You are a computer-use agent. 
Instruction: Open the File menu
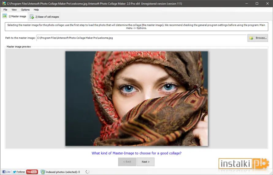coord(6,10)
